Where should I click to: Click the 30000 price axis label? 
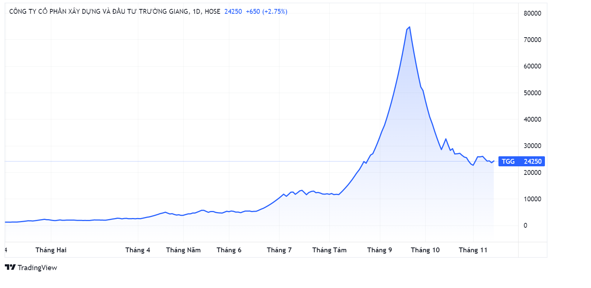pyautogui.click(x=532, y=146)
